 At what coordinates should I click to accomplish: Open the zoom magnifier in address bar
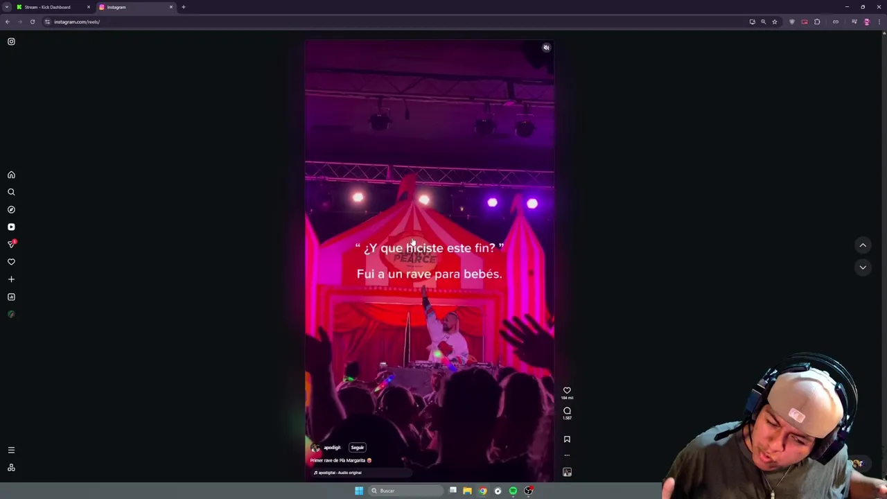tap(764, 21)
